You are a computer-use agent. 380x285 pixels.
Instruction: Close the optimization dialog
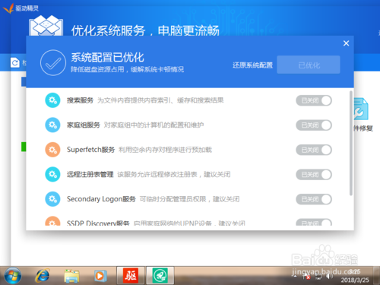point(346,43)
